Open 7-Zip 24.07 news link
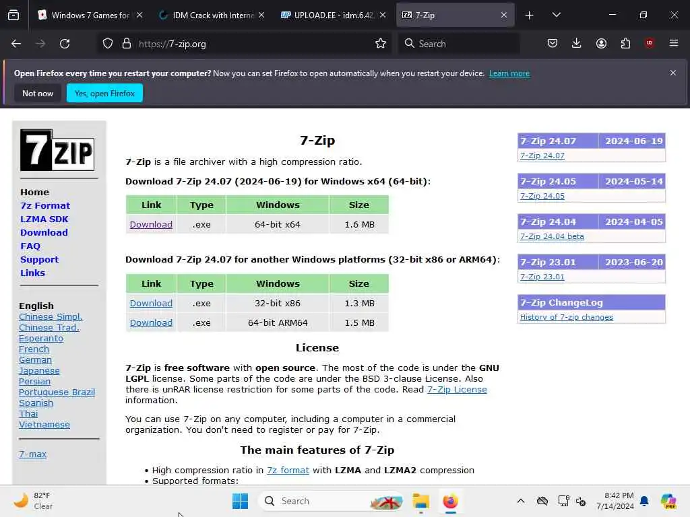The height and width of the screenshot is (517, 690). pyautogui.click(x=542, y=156)
